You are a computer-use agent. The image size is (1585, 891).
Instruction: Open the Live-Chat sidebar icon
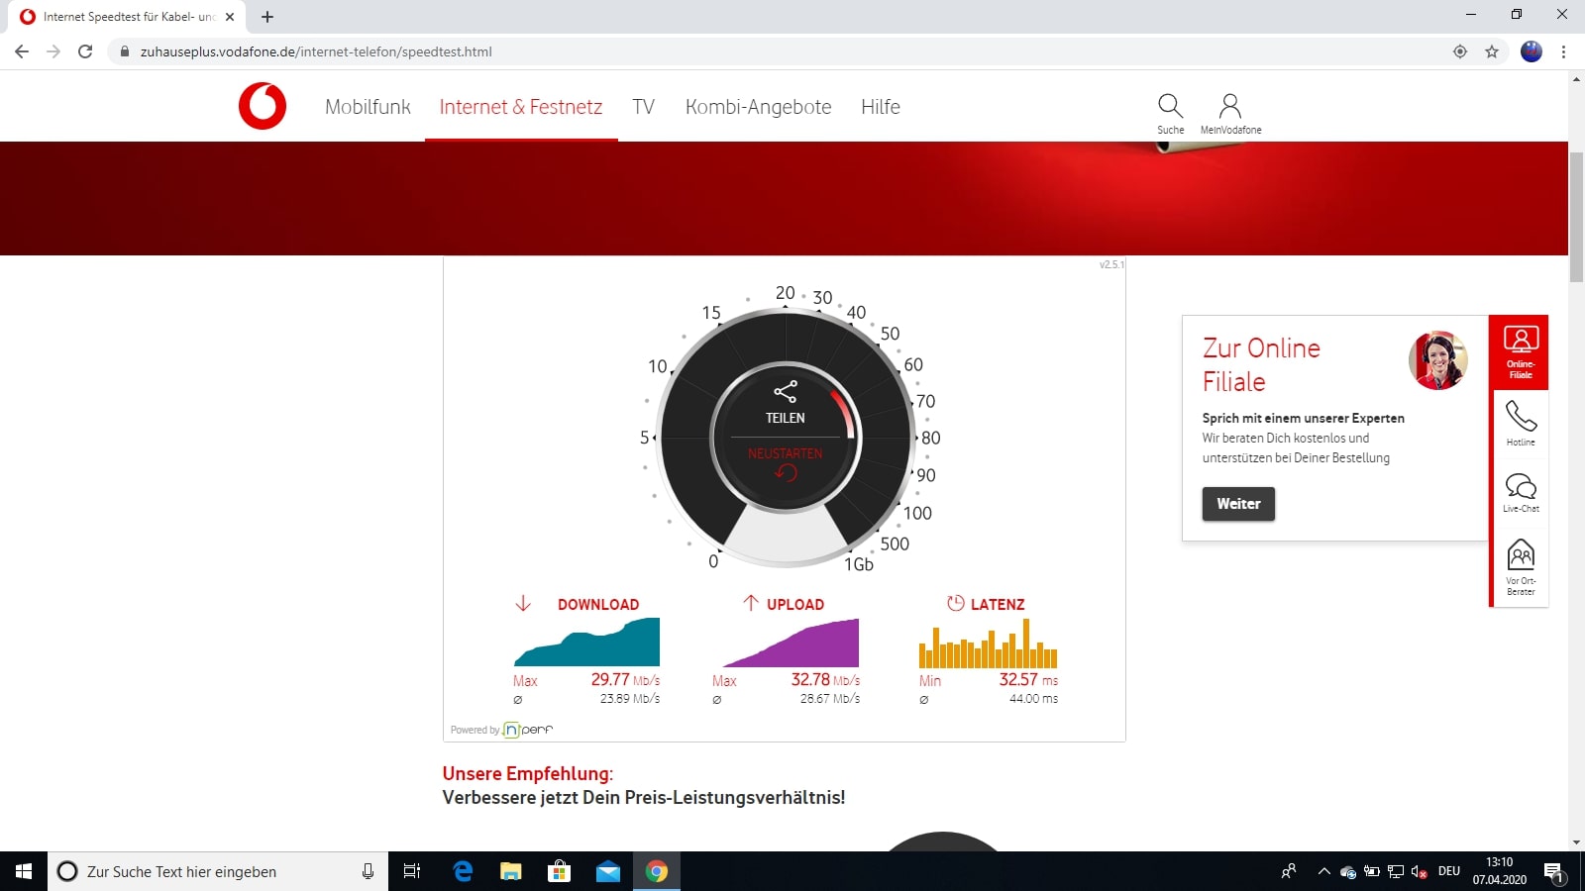(1521, 492)
